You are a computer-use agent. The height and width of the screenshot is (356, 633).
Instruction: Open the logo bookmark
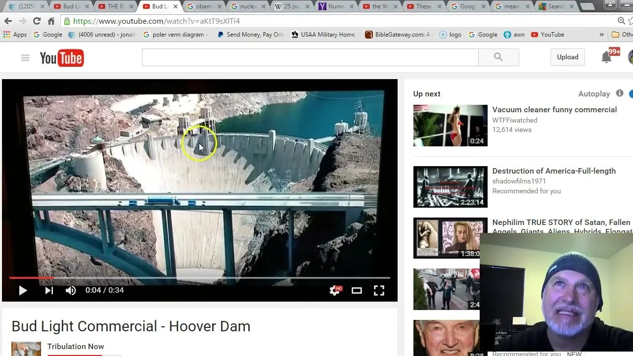point(450,35)
